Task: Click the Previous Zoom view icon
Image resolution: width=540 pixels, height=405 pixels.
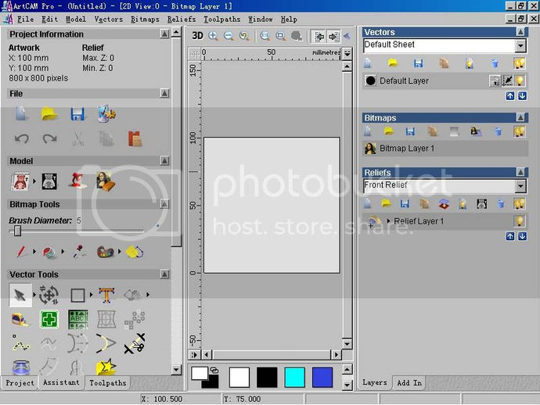Action: coord(244,36)
